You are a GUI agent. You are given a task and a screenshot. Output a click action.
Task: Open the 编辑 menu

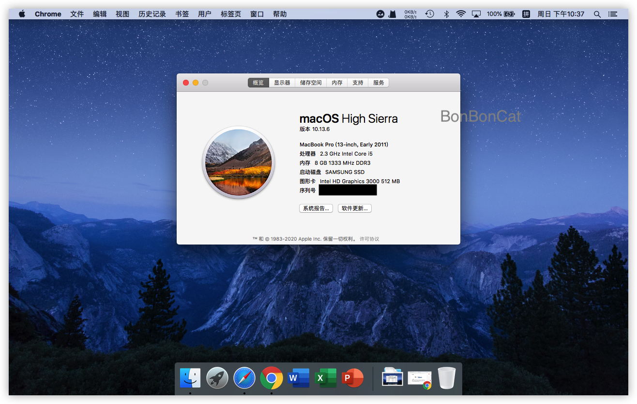tap(100, 14)
